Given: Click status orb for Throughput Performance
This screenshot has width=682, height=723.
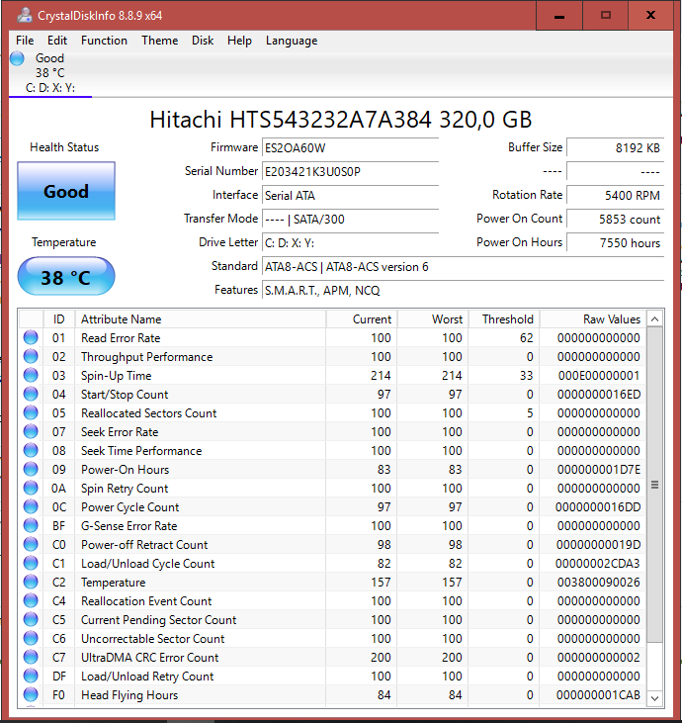Looking at the screenshot, I should 31,356.
